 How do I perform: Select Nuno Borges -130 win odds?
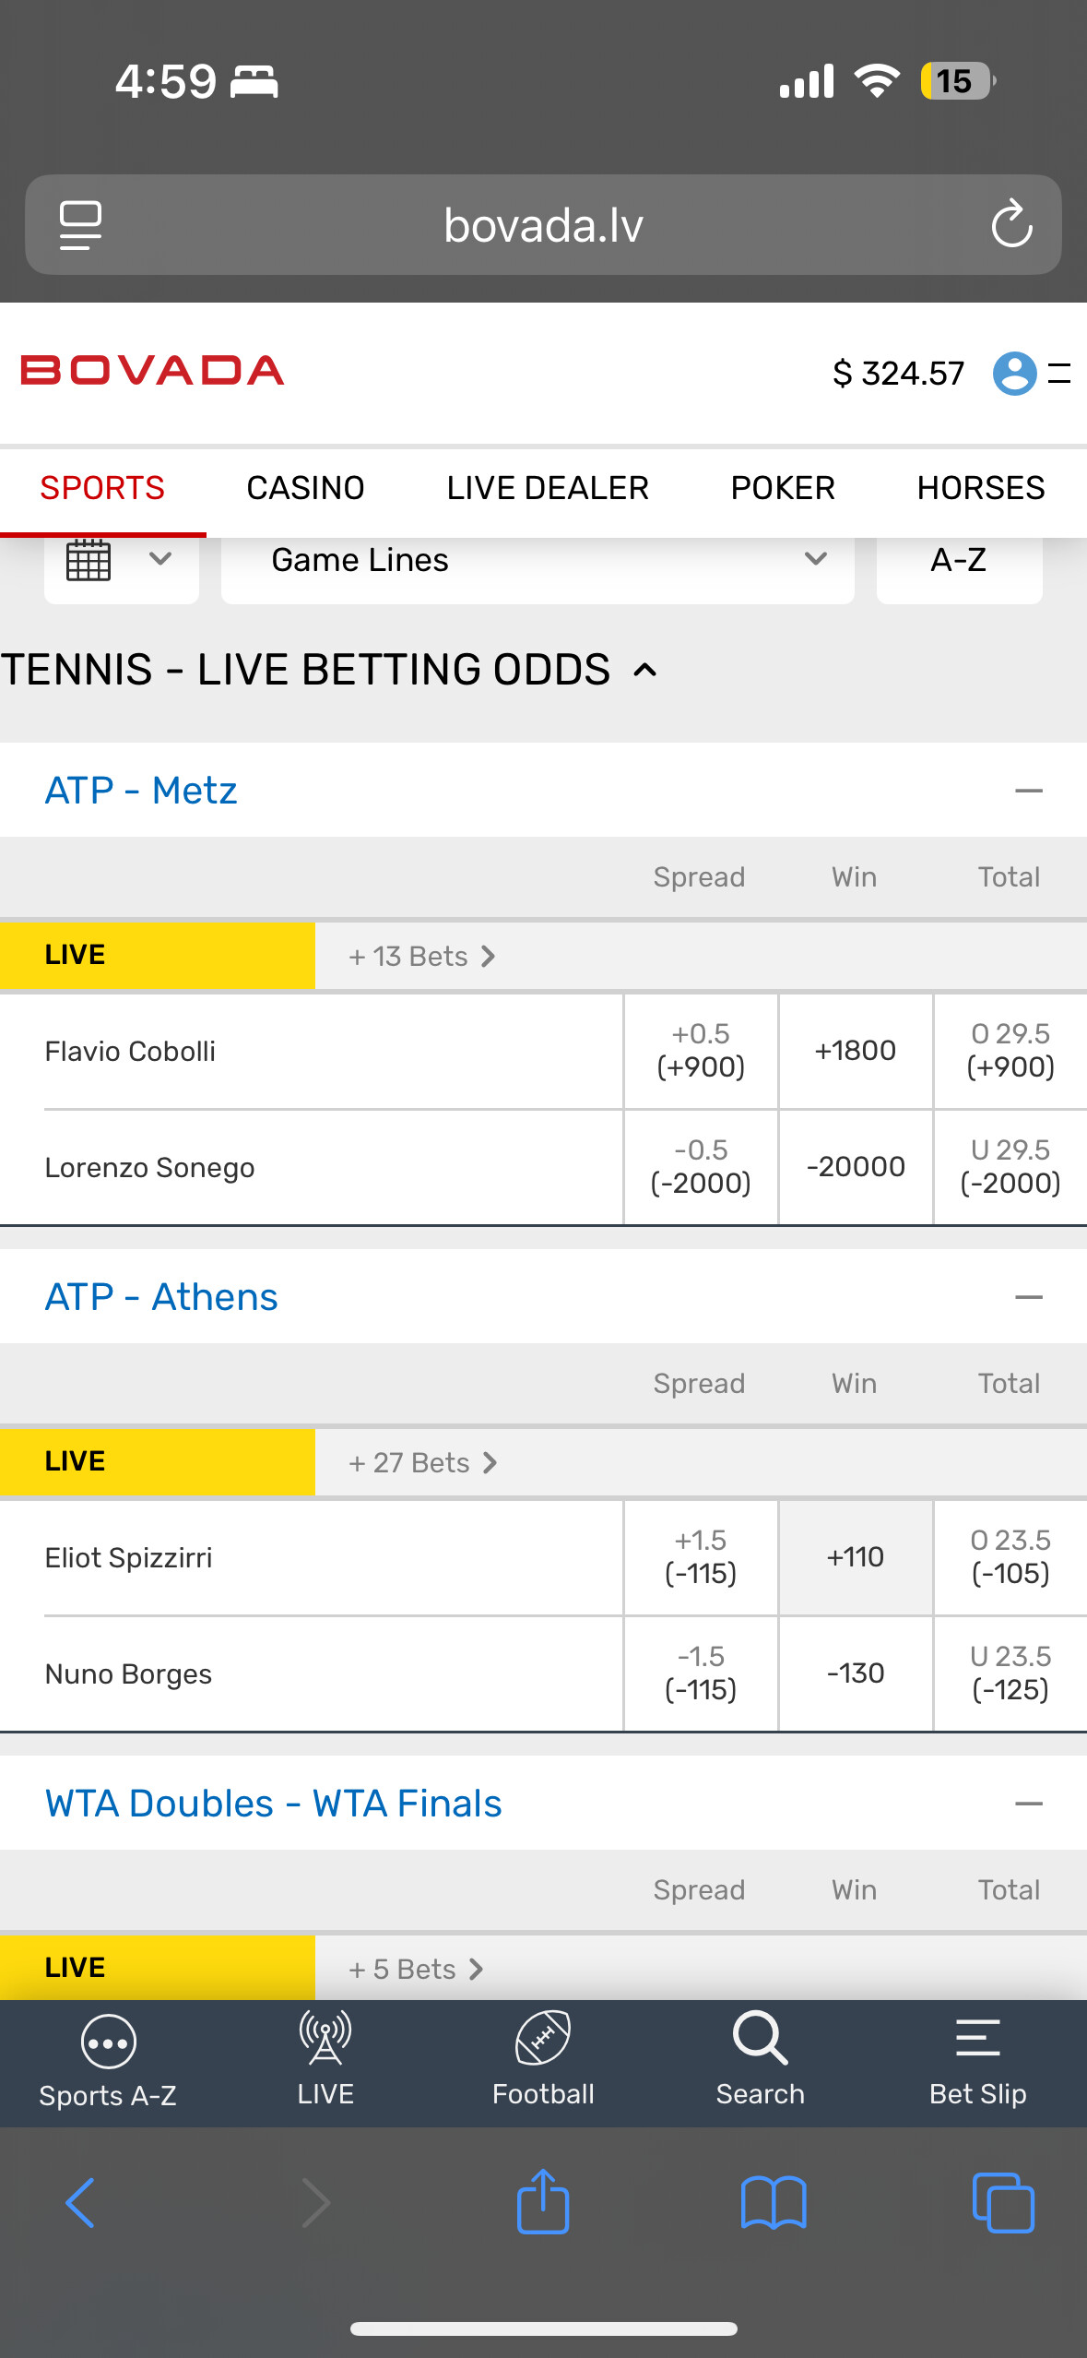(856, 1673)
